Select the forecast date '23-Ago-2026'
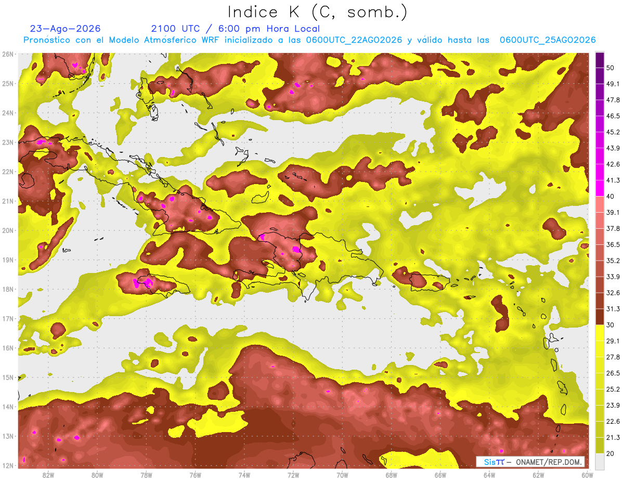 pyautogui.click(x=66, y=29)
